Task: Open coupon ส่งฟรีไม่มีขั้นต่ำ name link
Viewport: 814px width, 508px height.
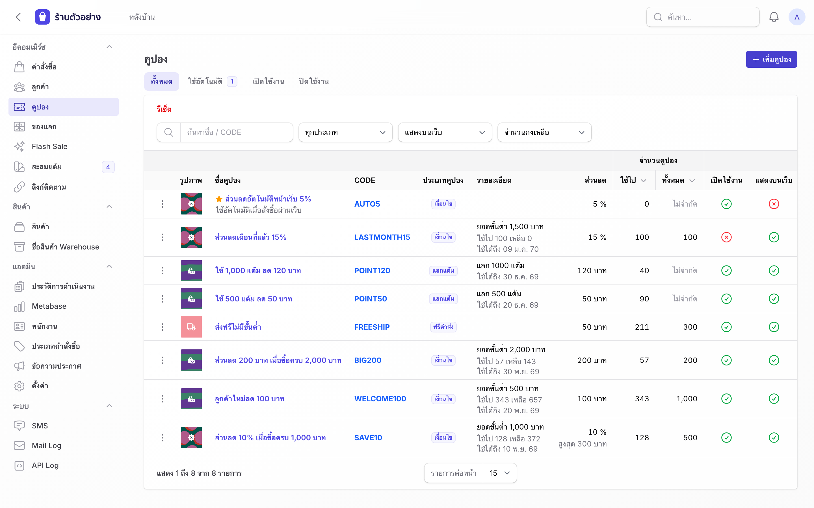Action: 238,327
